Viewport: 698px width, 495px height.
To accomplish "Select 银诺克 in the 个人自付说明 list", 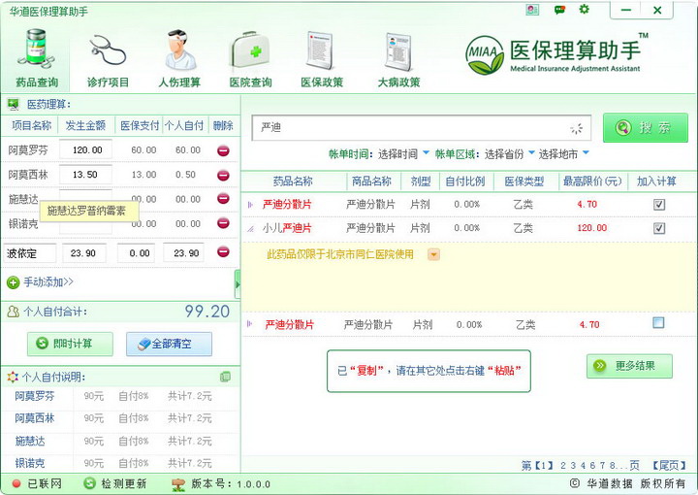I will 30,463.
